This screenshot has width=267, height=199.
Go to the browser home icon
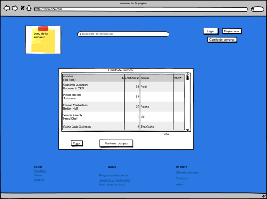[29, 8]
